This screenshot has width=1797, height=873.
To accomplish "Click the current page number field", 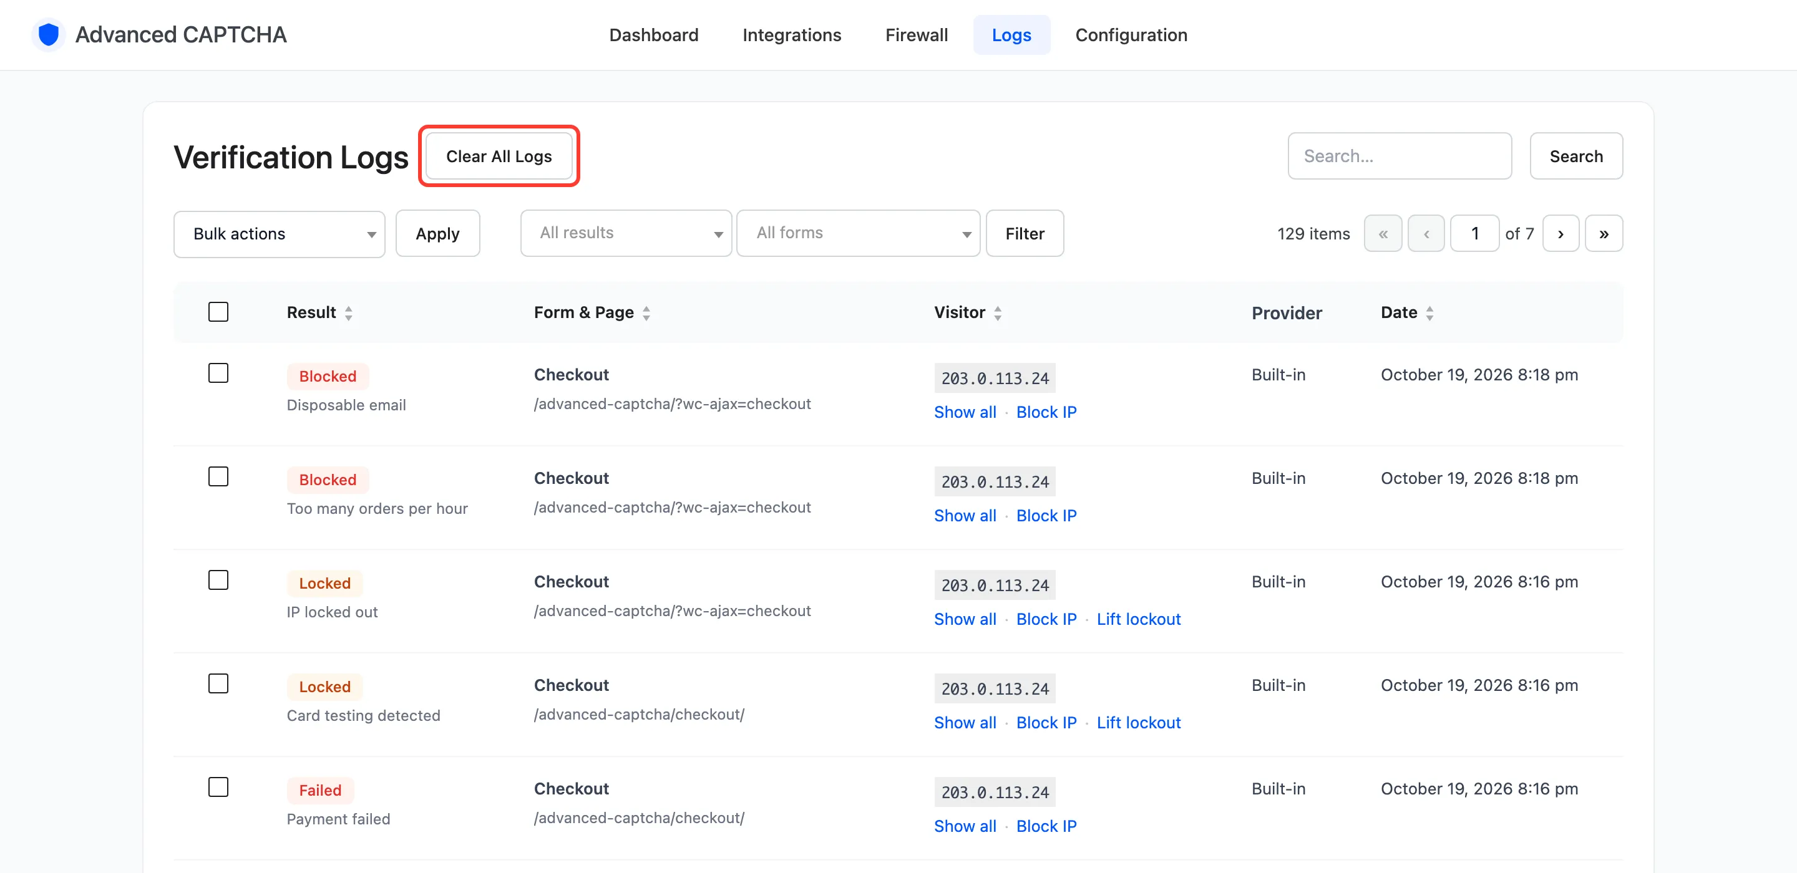I will click(1474, 234).
